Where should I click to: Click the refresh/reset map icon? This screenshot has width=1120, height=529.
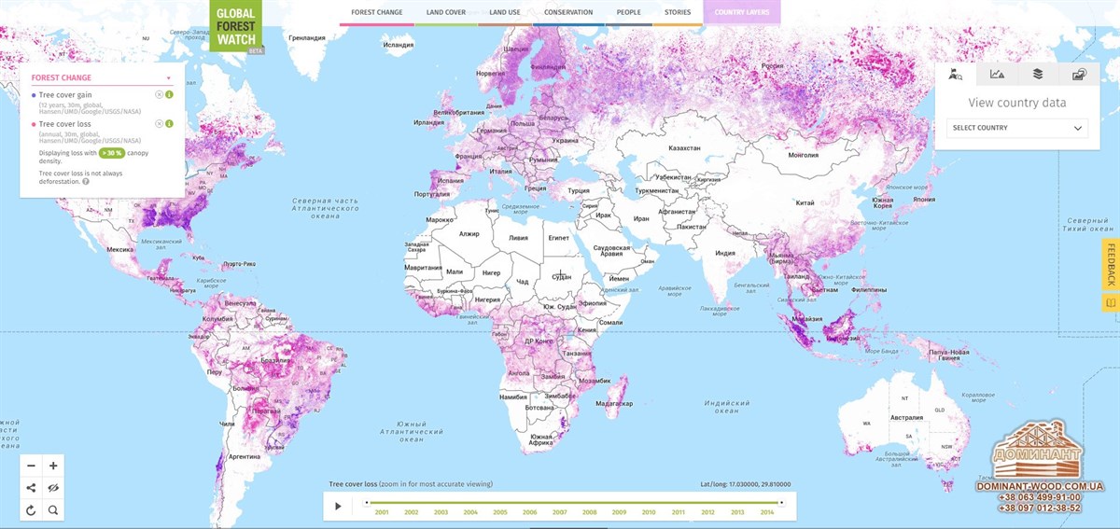tap(31, 510)
